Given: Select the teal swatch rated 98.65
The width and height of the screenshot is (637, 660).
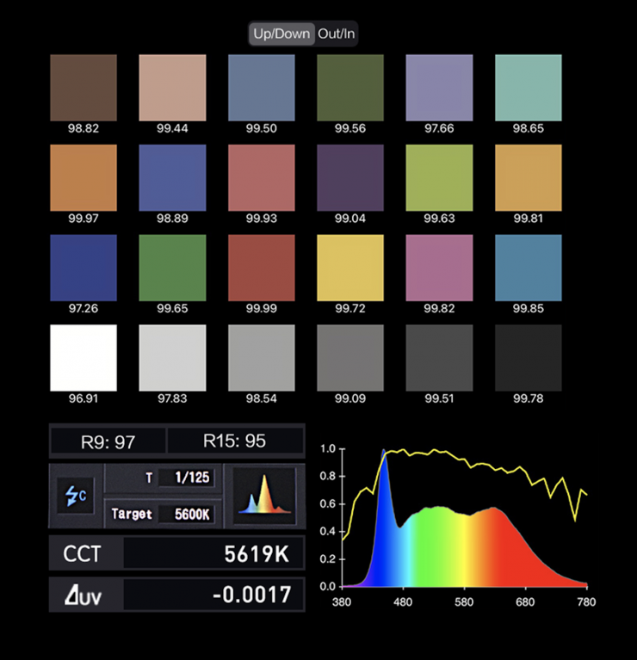Looking at the screenshot, I should [529, 88].
